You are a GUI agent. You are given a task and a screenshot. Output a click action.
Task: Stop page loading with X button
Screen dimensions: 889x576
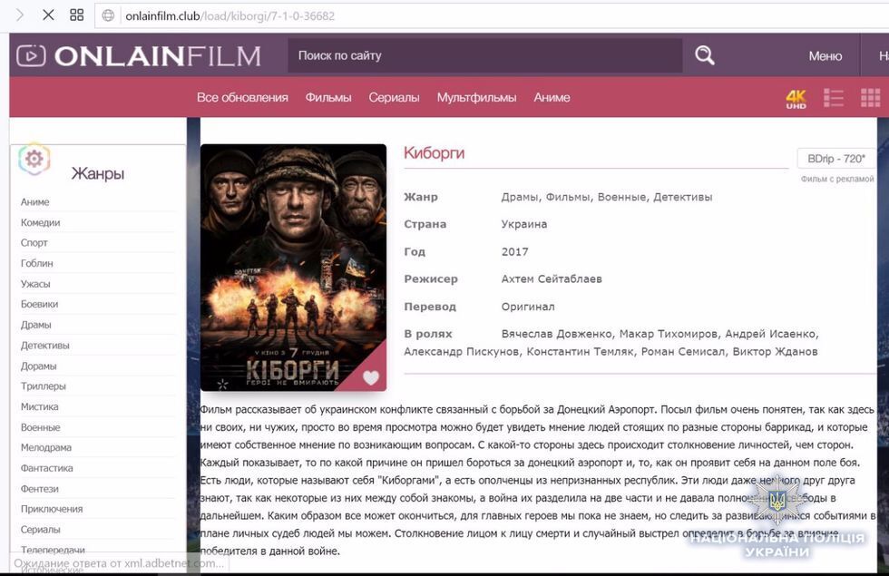[48, 15]
